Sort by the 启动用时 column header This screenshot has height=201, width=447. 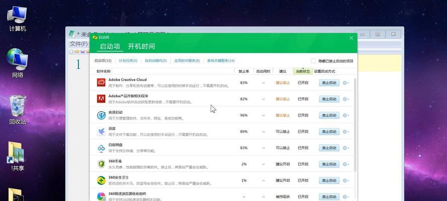click(x=263, y=71)
